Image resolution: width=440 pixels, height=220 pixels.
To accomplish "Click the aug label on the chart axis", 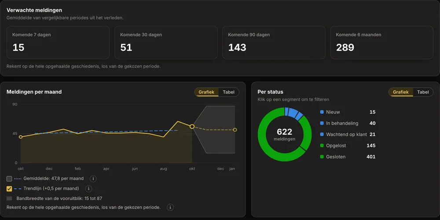I will coord(163,169).
